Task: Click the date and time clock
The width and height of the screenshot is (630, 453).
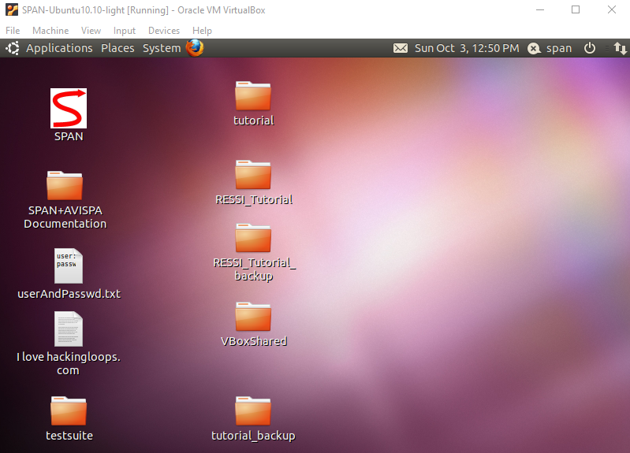Action: (467, 48)
